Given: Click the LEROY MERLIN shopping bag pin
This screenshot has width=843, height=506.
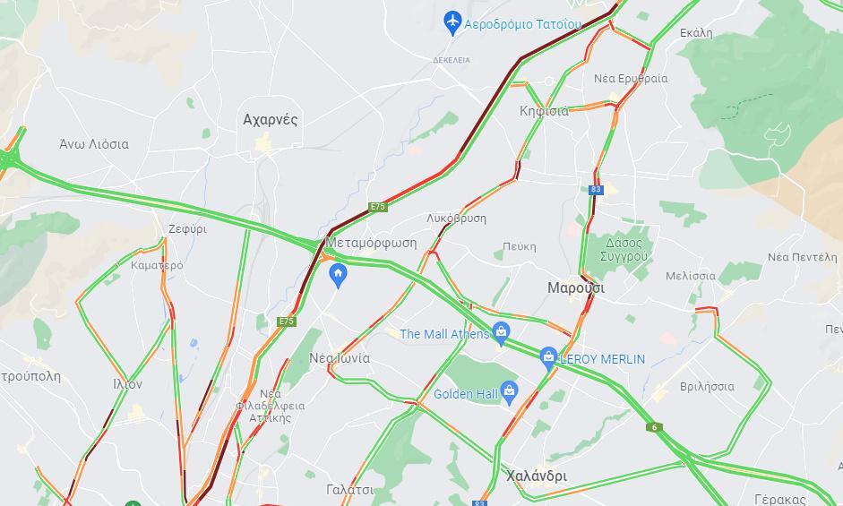Looking at the screenshot, I should [x=548, y=358].
